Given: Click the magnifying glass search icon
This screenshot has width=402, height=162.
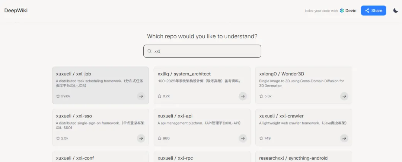Looking at the screenshot, I should [x=150, y=51].
